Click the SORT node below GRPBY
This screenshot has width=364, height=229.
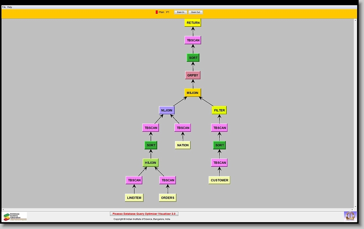pyautogui.click(x=193, y=58)
